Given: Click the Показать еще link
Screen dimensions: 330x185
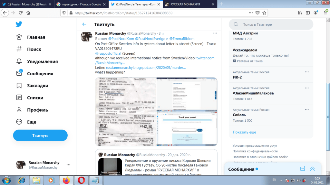Looking at the screenshot, I should tap(244, 132).
